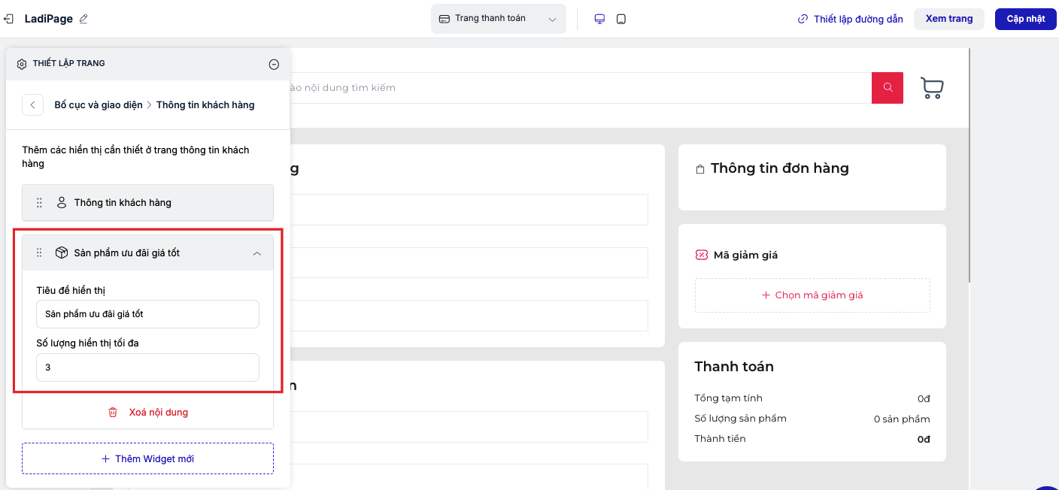The height and width of the screenshot is (490, 1059).
Task: Click the Thông tin khách hàng breadcrumb
Action: 205,105
